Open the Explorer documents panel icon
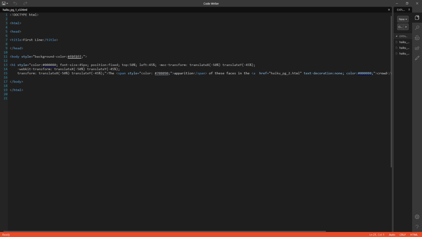422x237 pixels. pos(417,18)
